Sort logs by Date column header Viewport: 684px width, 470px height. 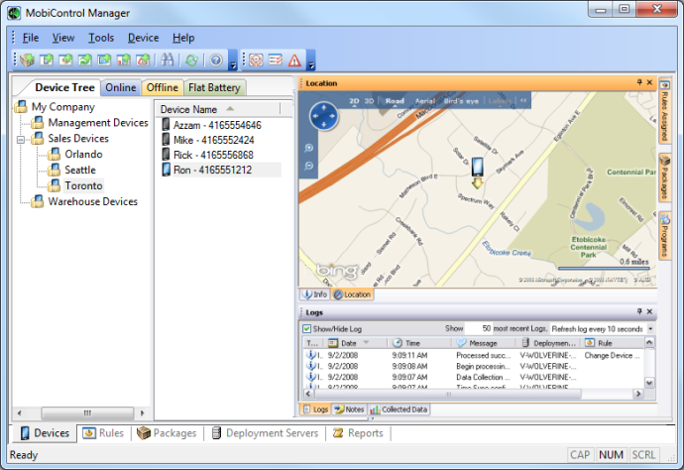point(355,343)
